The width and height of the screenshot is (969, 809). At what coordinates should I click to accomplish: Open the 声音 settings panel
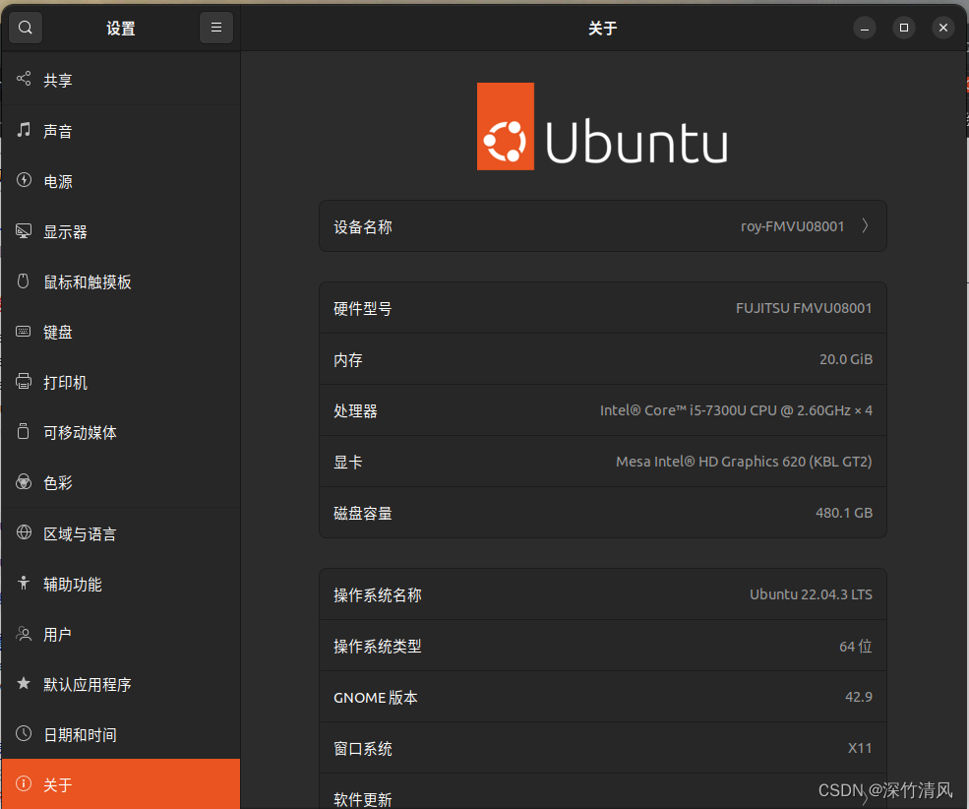[121, 131]
